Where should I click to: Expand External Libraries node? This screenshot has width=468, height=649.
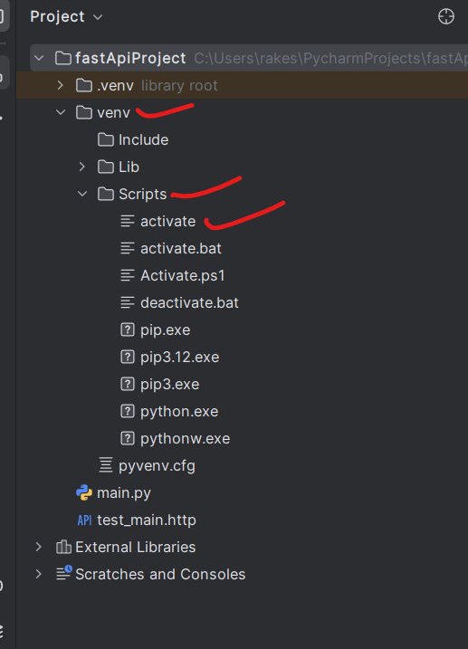pyautogui.click(x=39, y=547)
